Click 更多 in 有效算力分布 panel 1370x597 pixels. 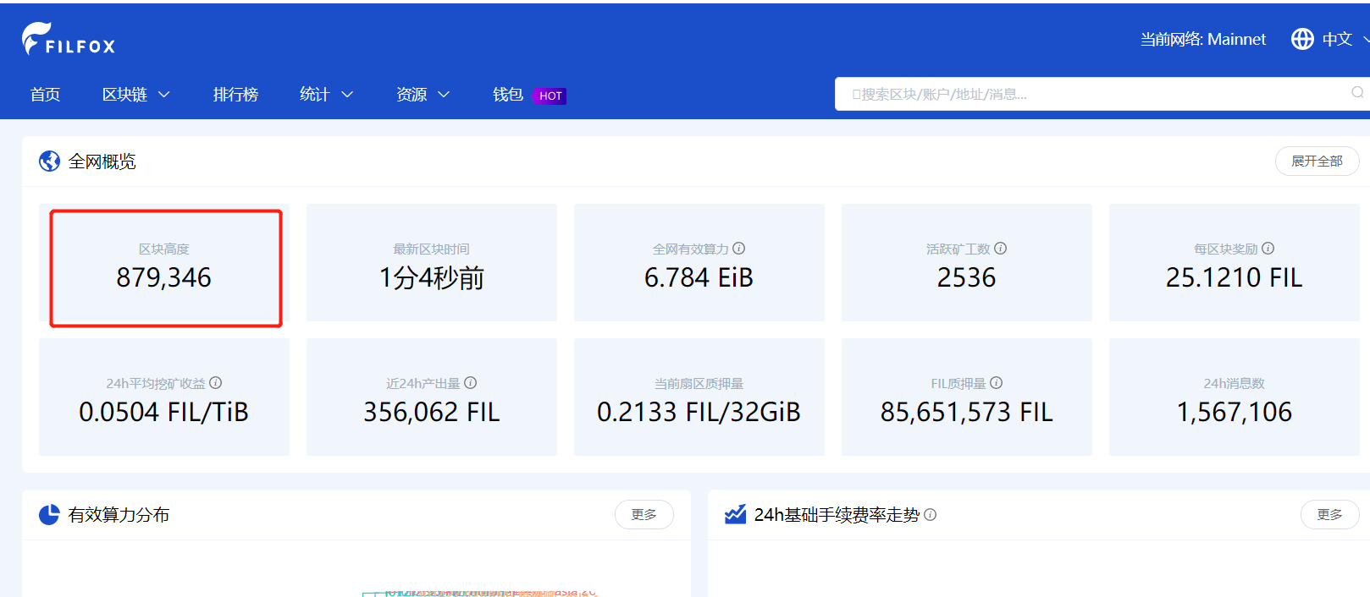(644, 515)
